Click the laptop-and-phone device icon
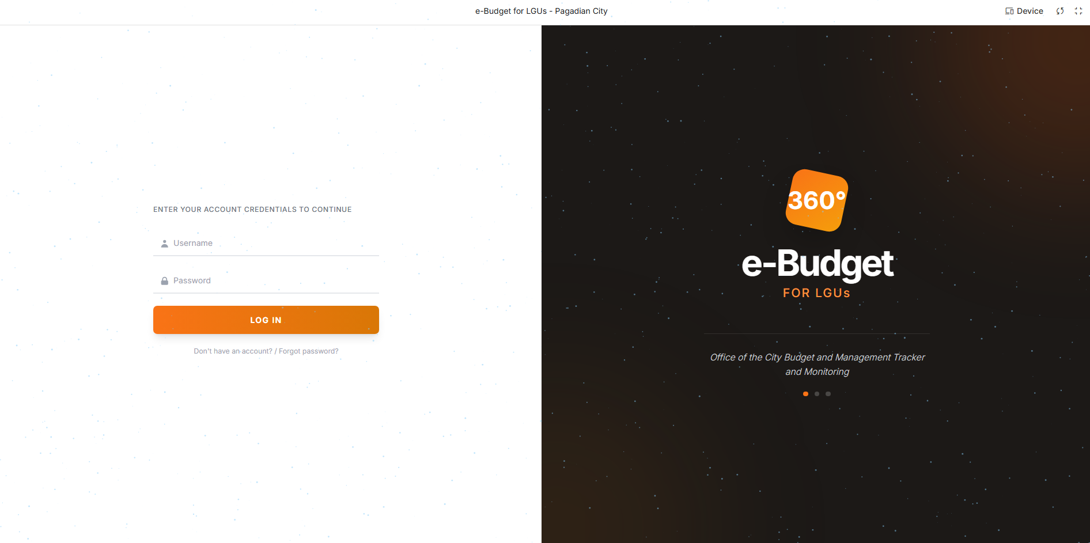Image resolution: width=1090 pixels, height=543 pixels. click(1009, 11)
